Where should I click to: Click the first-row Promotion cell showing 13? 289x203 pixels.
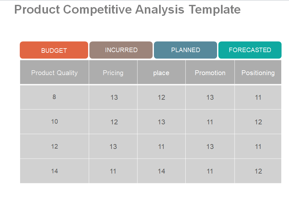pyautogui.click(x=210, y=97)
